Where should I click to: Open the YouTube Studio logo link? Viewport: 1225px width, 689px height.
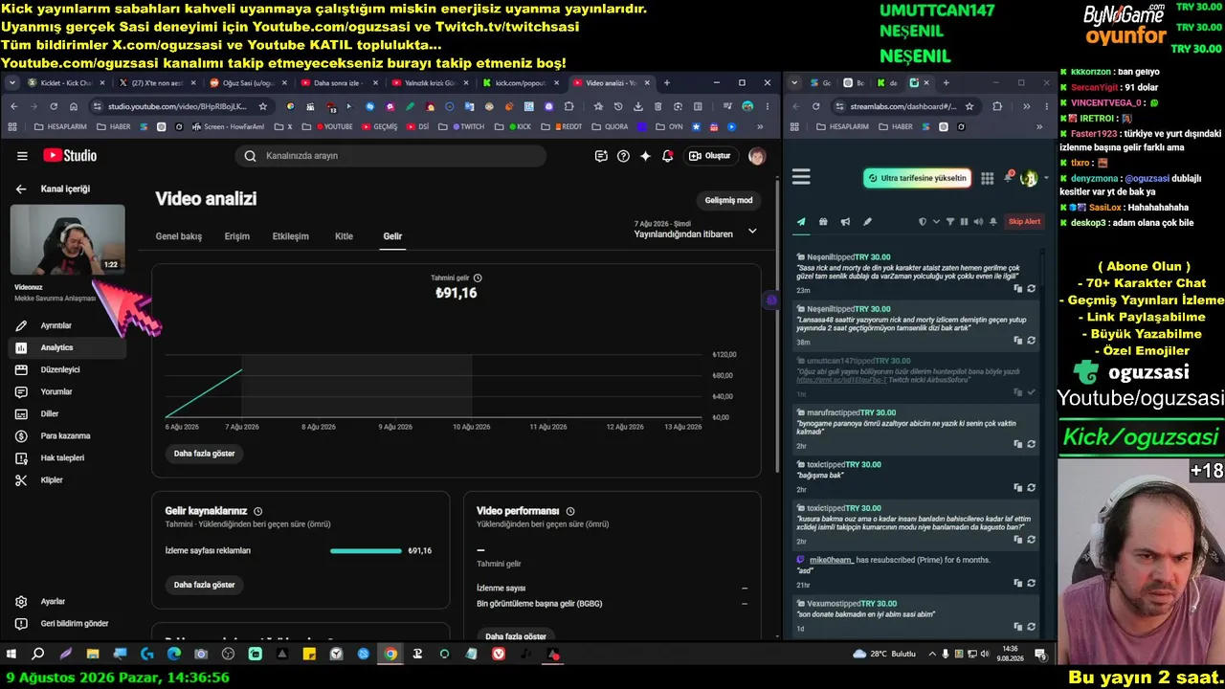point(69,156)
